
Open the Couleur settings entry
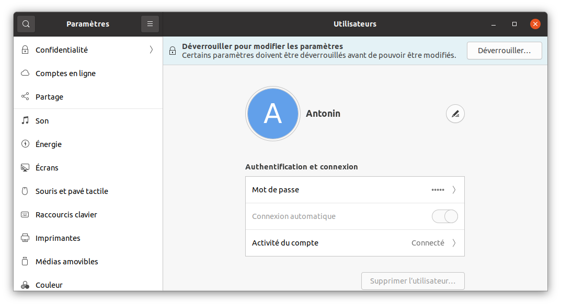coord(49,285)
